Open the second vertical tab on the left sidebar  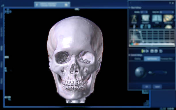tap(1, 32)
